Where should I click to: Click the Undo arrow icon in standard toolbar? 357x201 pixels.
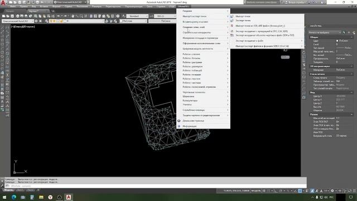[59, 16]
